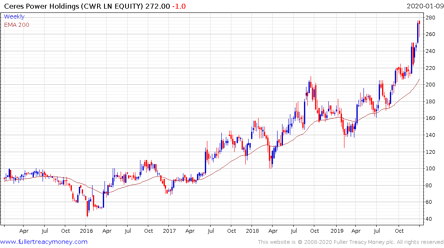Click the 2017 year label on time axis
Viewport: 444px width, 248px height.
tap(169, 231)
